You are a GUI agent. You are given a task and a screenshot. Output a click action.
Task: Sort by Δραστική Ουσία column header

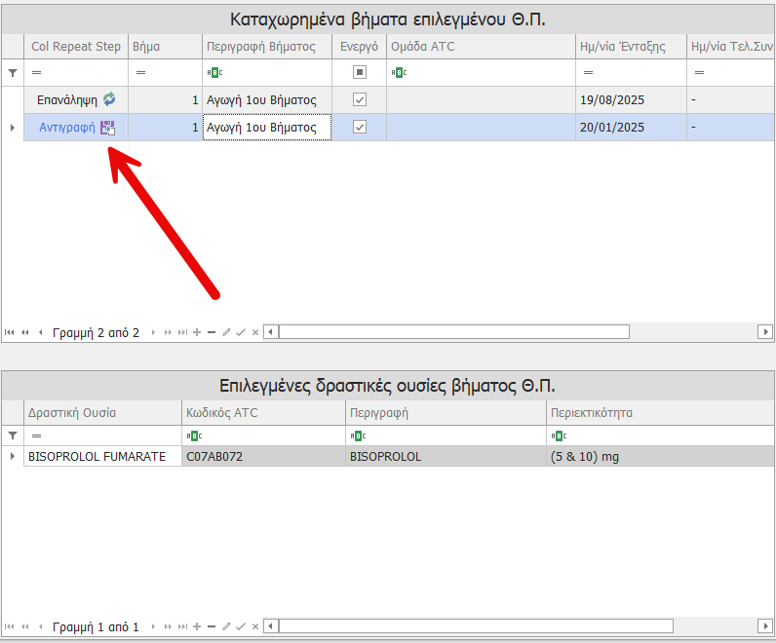coord(73,412)
